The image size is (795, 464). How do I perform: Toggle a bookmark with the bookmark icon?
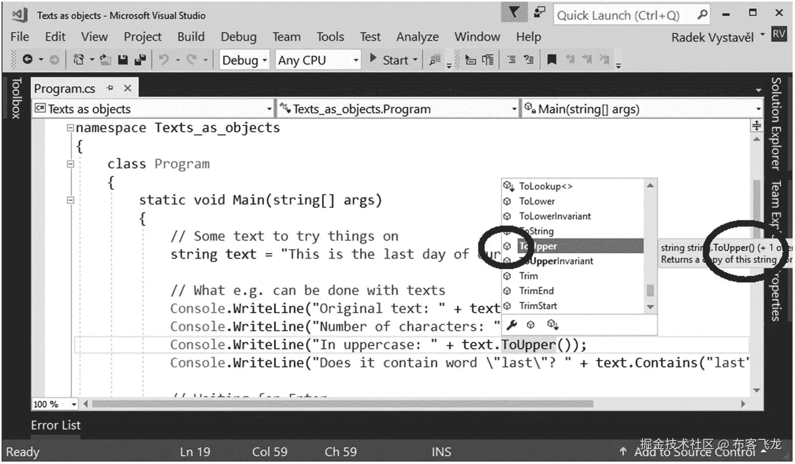tap(551, 60)
